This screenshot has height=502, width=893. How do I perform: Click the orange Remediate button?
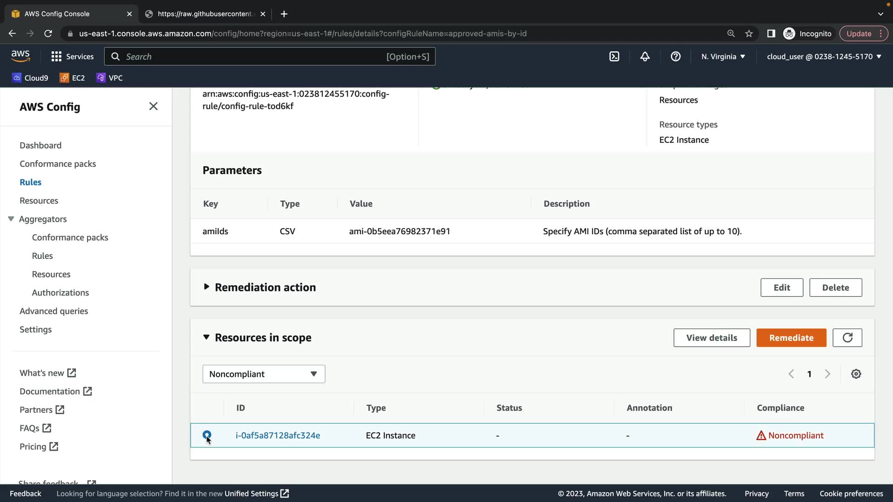click(x=791, y=338)
